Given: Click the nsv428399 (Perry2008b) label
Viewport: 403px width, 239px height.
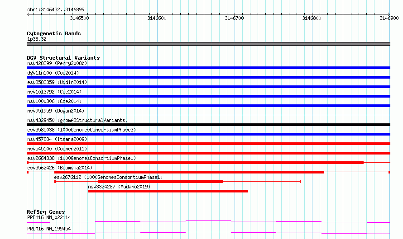Looking at the screenshot, I should click(x=57, y=63).
